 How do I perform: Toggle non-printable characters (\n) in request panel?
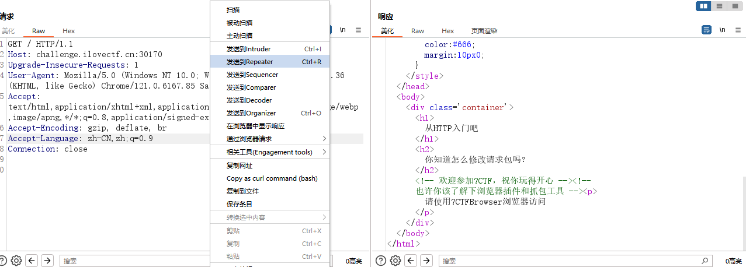343,30
